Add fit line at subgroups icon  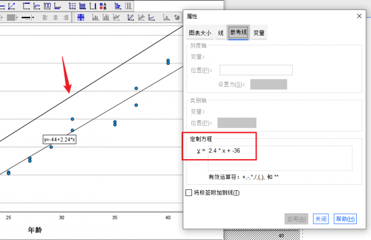pos(141,17)
